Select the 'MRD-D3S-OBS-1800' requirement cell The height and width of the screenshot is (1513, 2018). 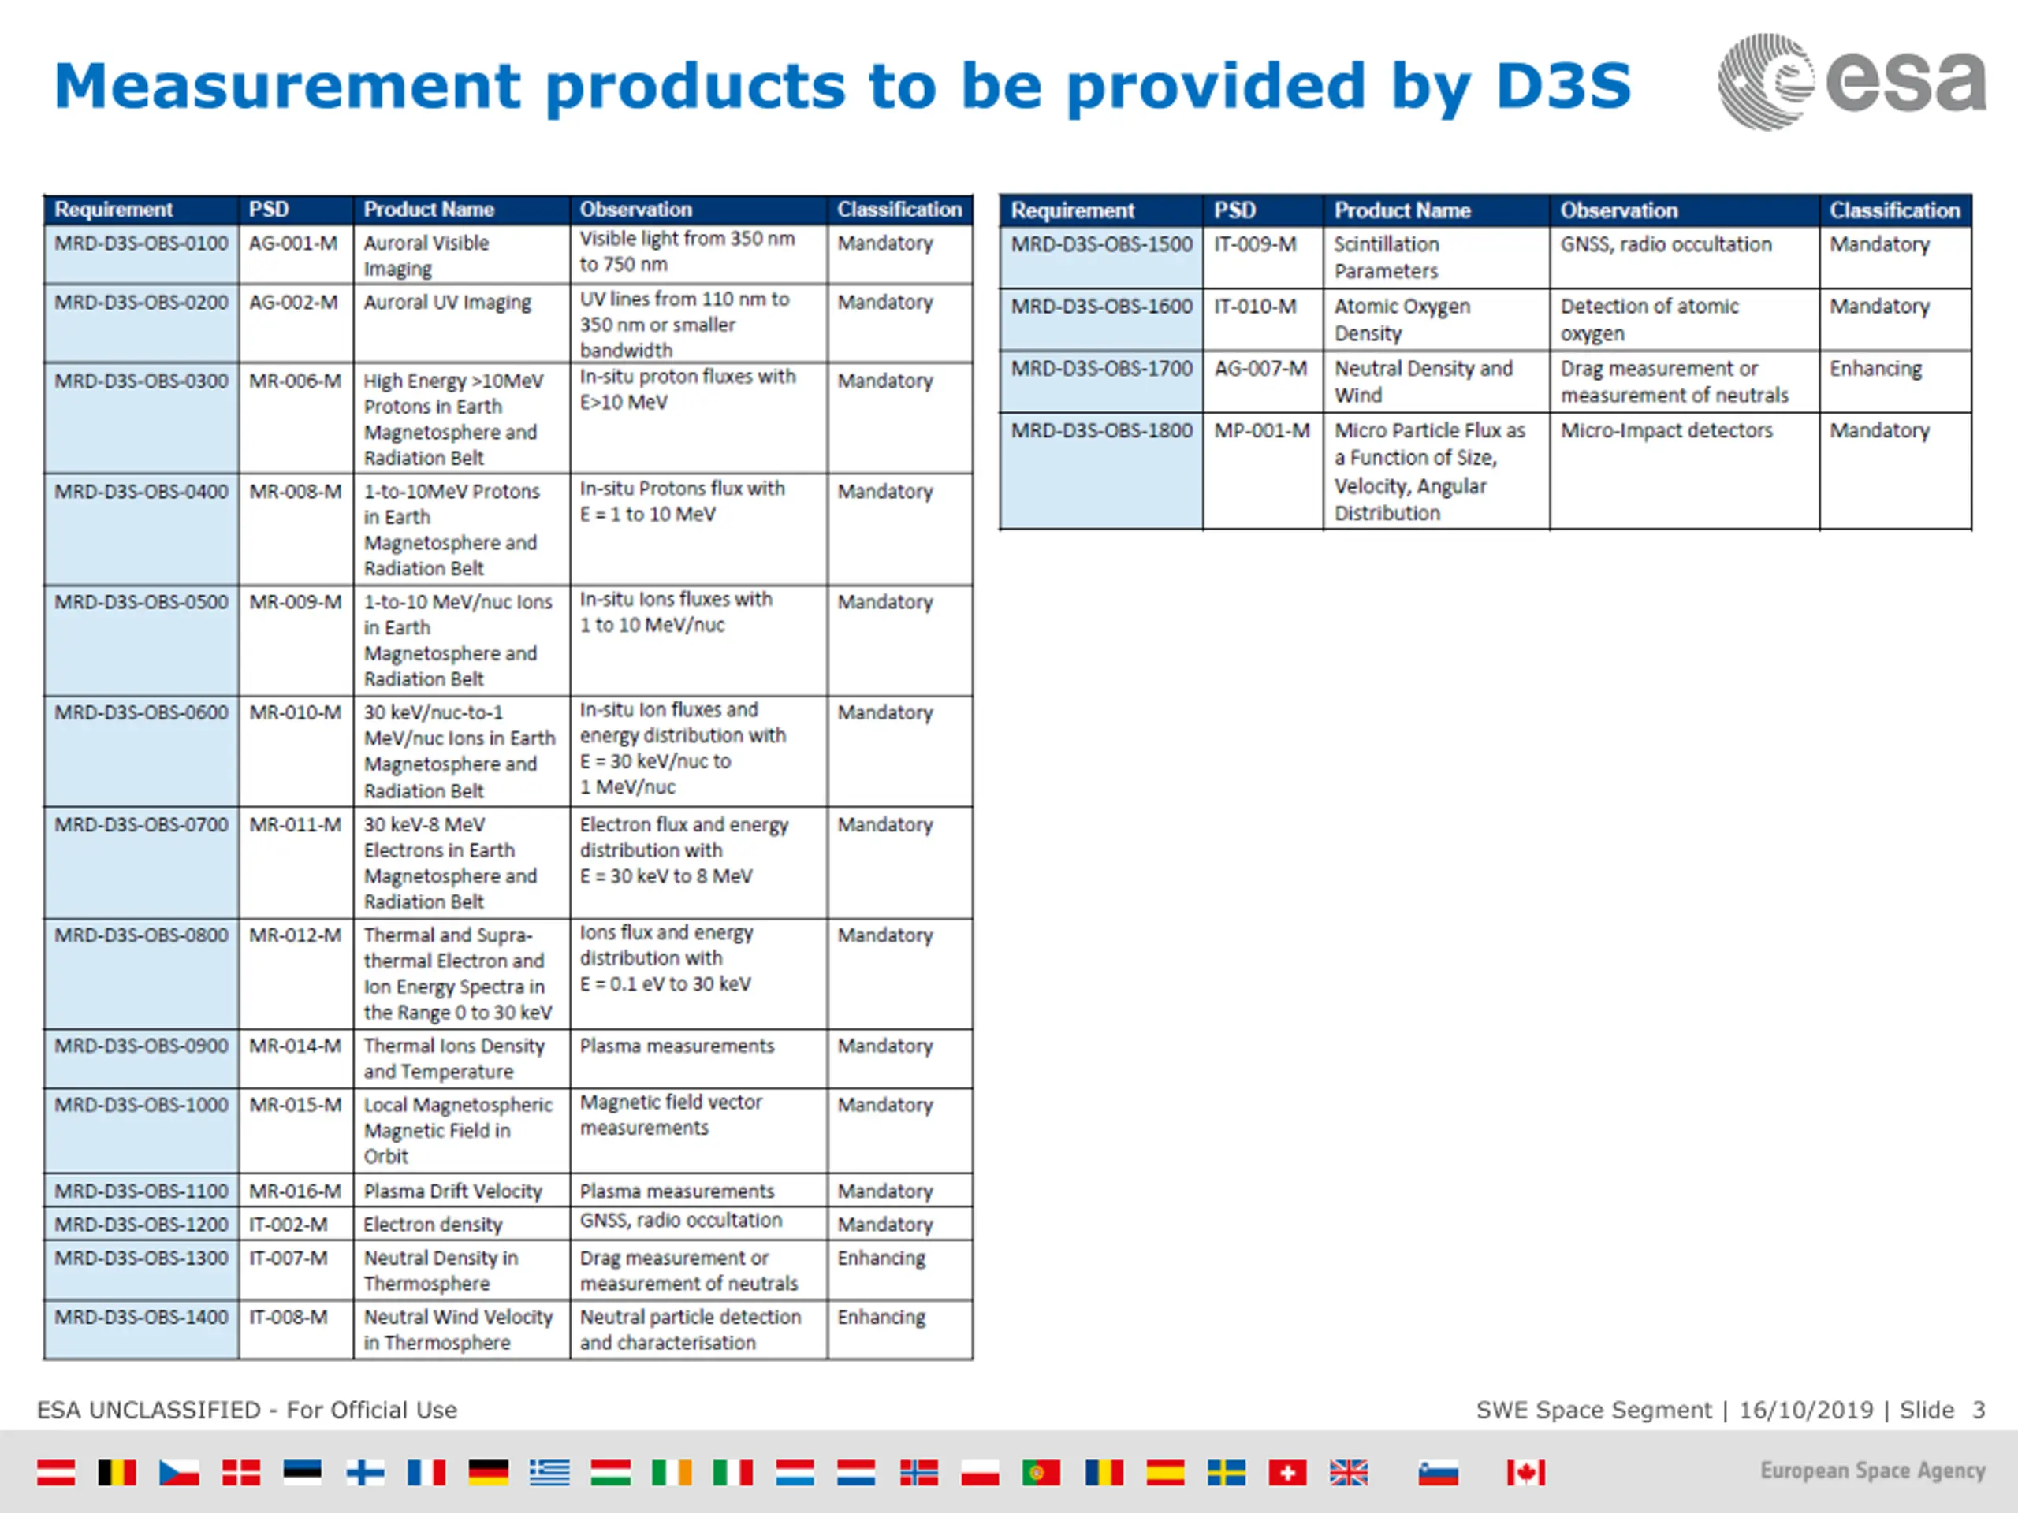pos(1101,470)
